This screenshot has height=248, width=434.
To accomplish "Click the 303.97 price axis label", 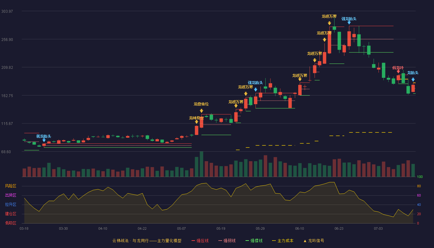I will (x=7, y=11).
